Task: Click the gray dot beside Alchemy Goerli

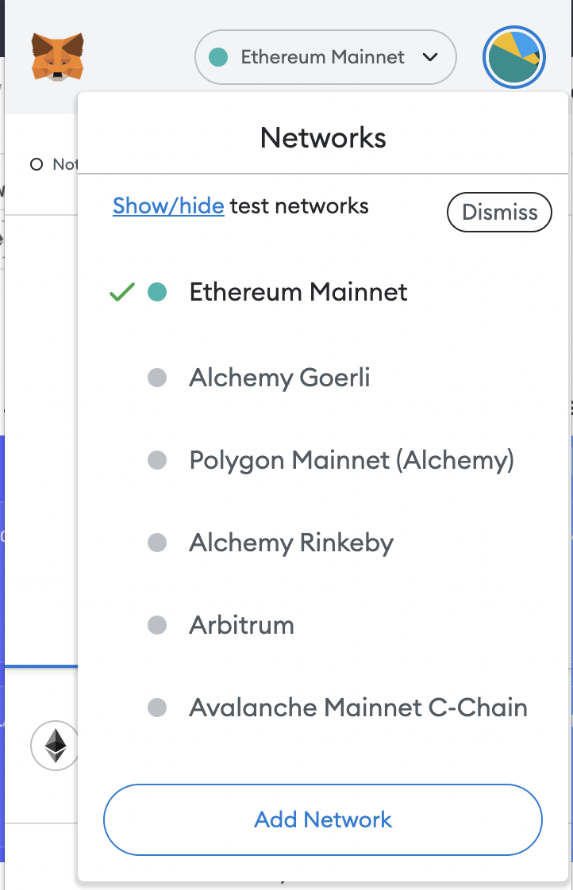Action: (157, 378)
